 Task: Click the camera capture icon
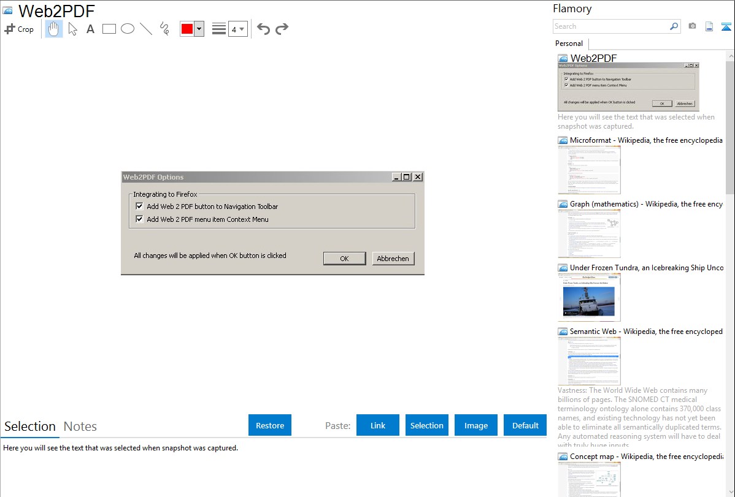point(692,26)
